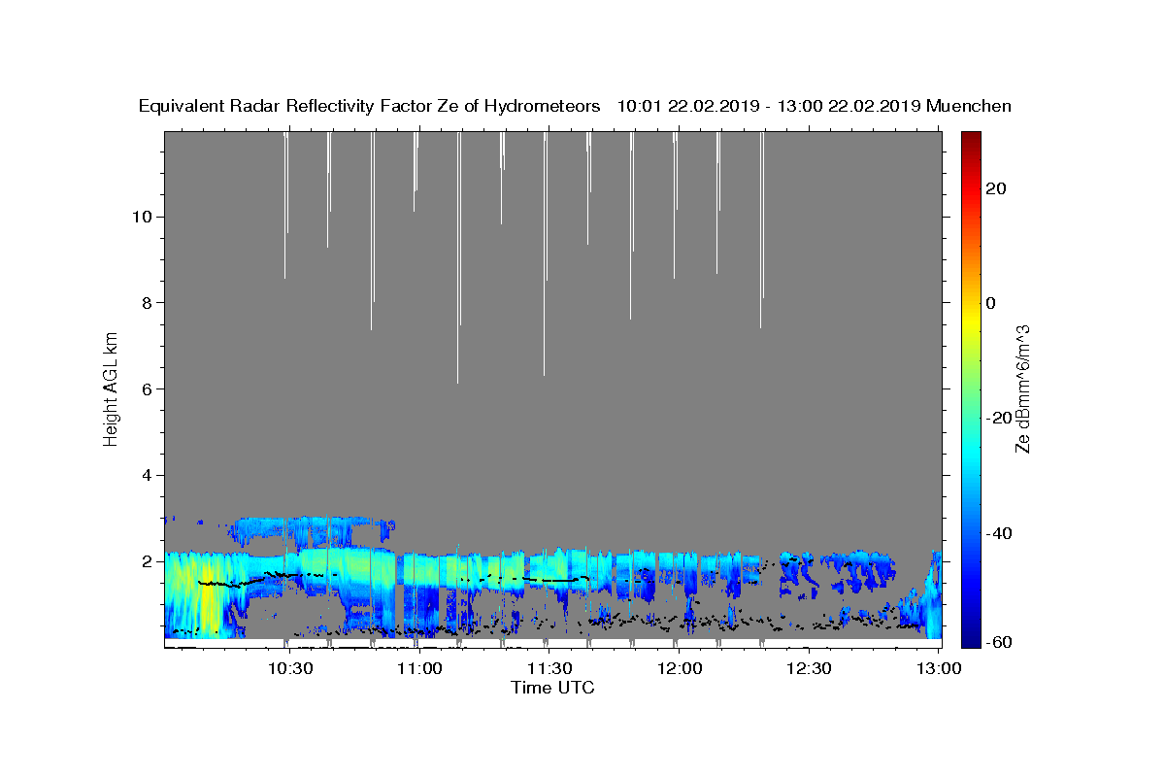Click the 'Height AGL km' axis label
The height and width of the screenshot is (777, 1165).
click(112, 388)
